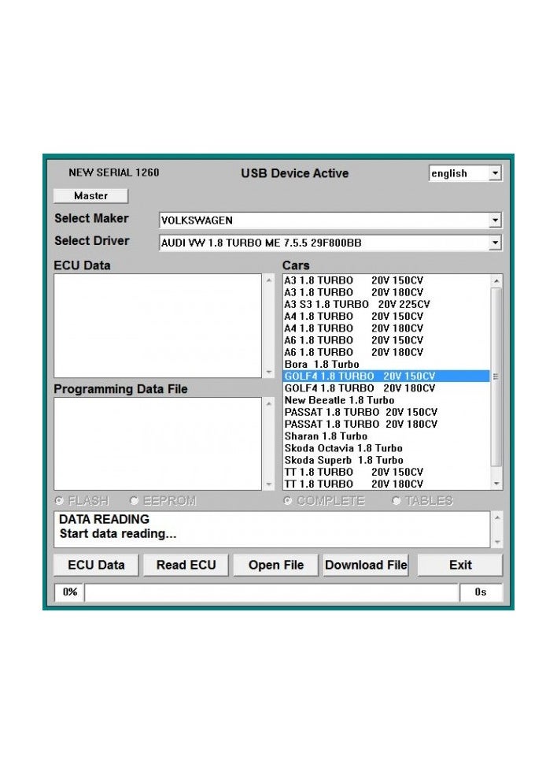Select New Beeatle 1.8 Turbo

(386, 400)
